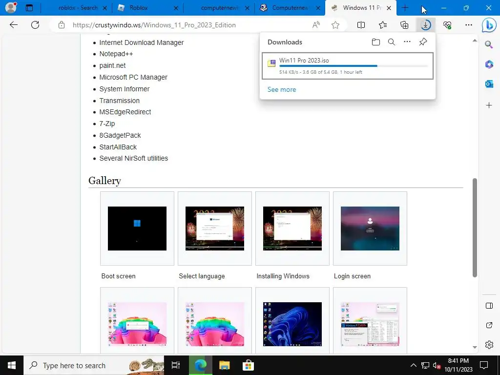Image resolution: width=500 pixels, height=375 pixels.
Task: Open Task View on the taskbar
Action: (176, 365)
